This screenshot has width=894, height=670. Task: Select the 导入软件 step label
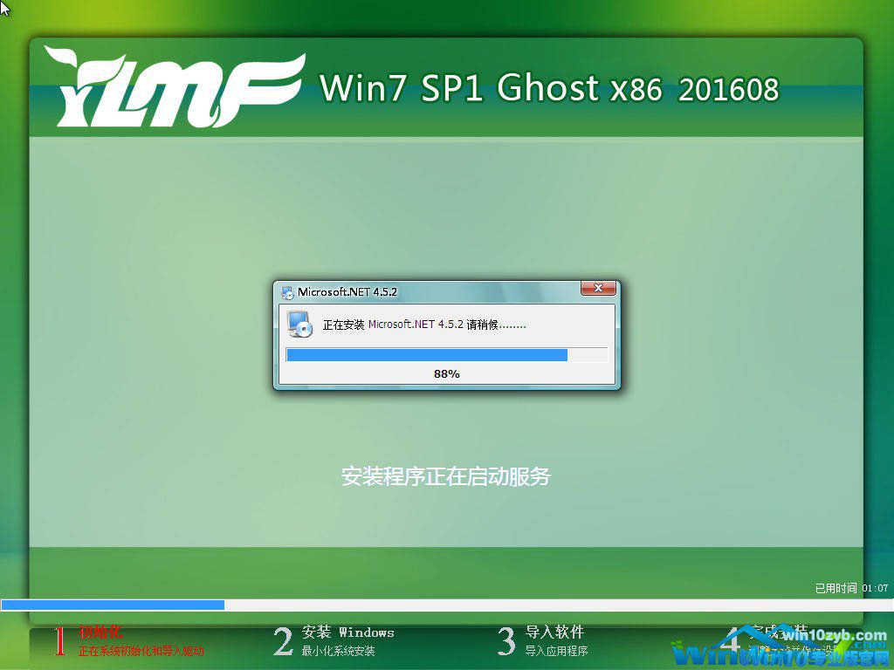coord(554,632)
